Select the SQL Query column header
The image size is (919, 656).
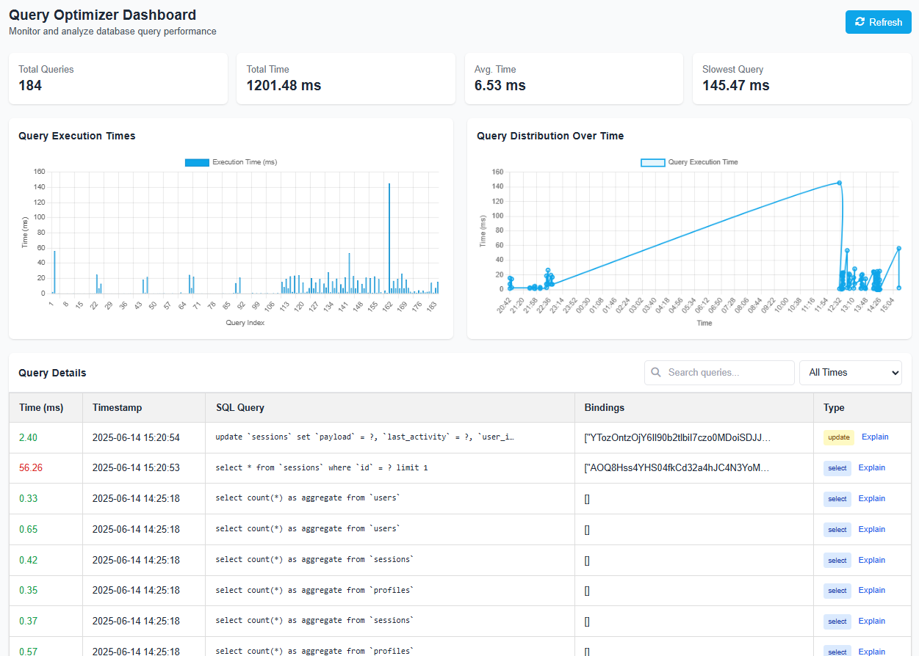click(x=239, y=408)
